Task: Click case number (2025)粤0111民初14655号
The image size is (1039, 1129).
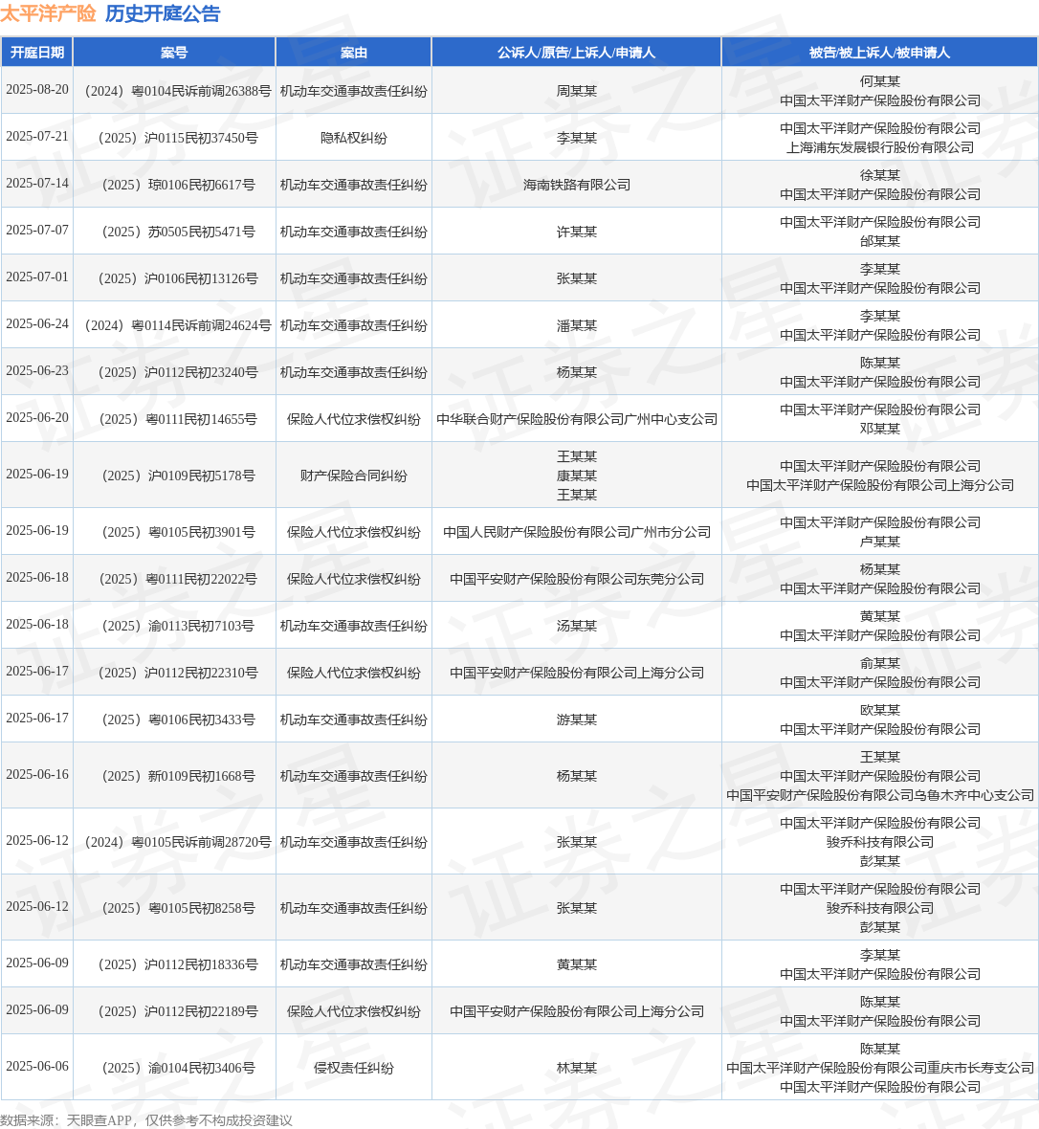Action: (x=177, y=419)
